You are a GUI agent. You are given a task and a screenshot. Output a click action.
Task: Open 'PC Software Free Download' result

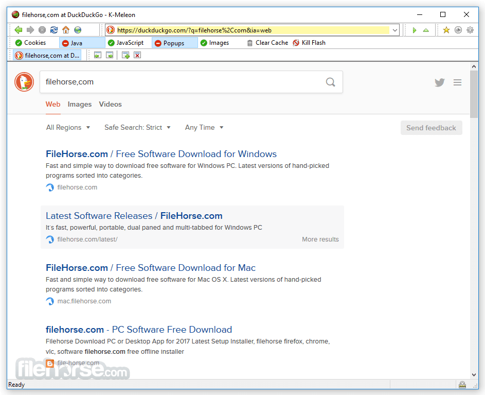139,329
